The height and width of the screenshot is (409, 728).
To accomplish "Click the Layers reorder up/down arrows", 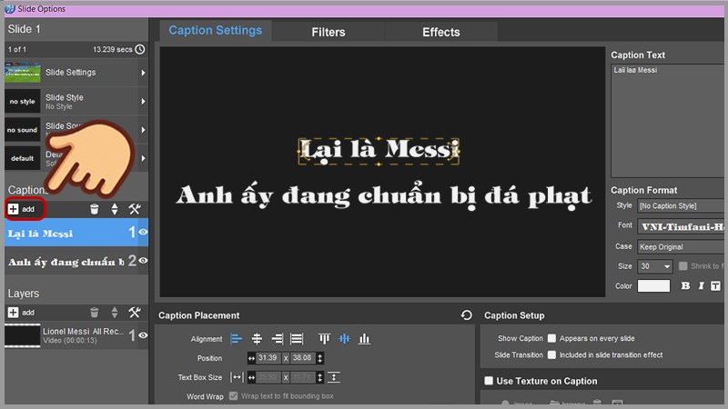I will coord(115,313).
